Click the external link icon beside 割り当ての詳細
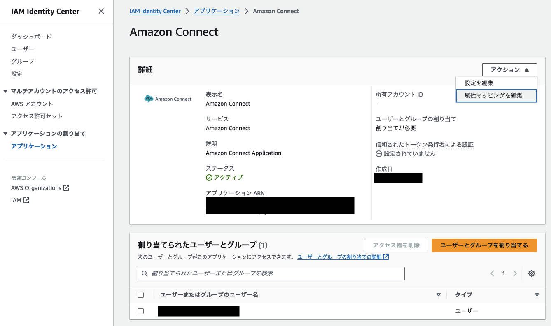This screenshot has width=551, height=326. click(386, 257)
